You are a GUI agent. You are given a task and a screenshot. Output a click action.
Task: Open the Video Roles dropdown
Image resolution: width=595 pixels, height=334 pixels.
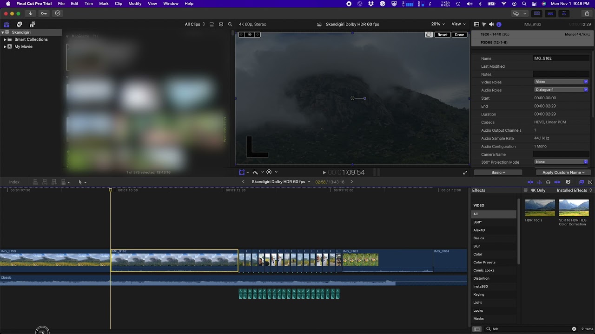pyautogui.click(x=561, y=82)
